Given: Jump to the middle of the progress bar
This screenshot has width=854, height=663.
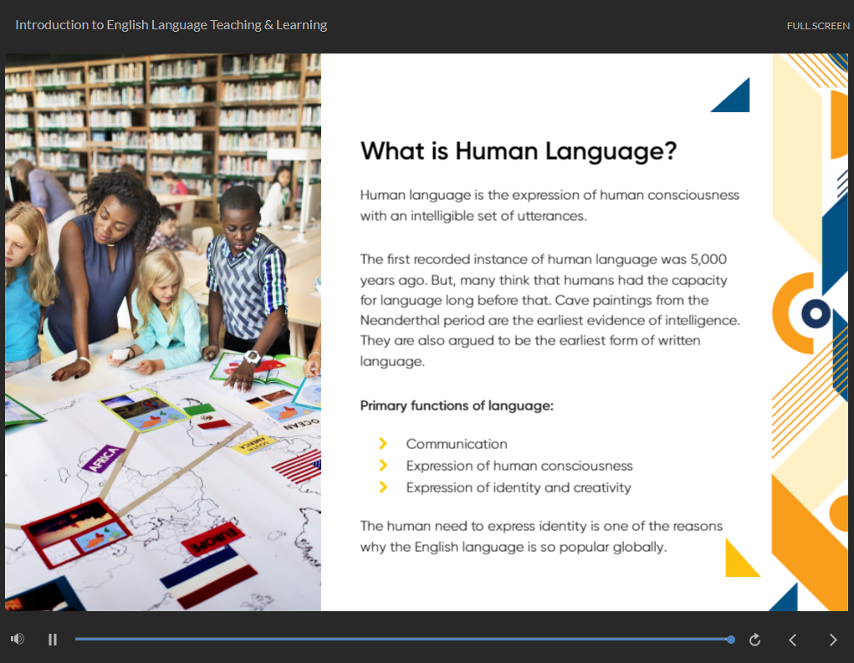Looking at the screenshot, I should click(403, 640).
